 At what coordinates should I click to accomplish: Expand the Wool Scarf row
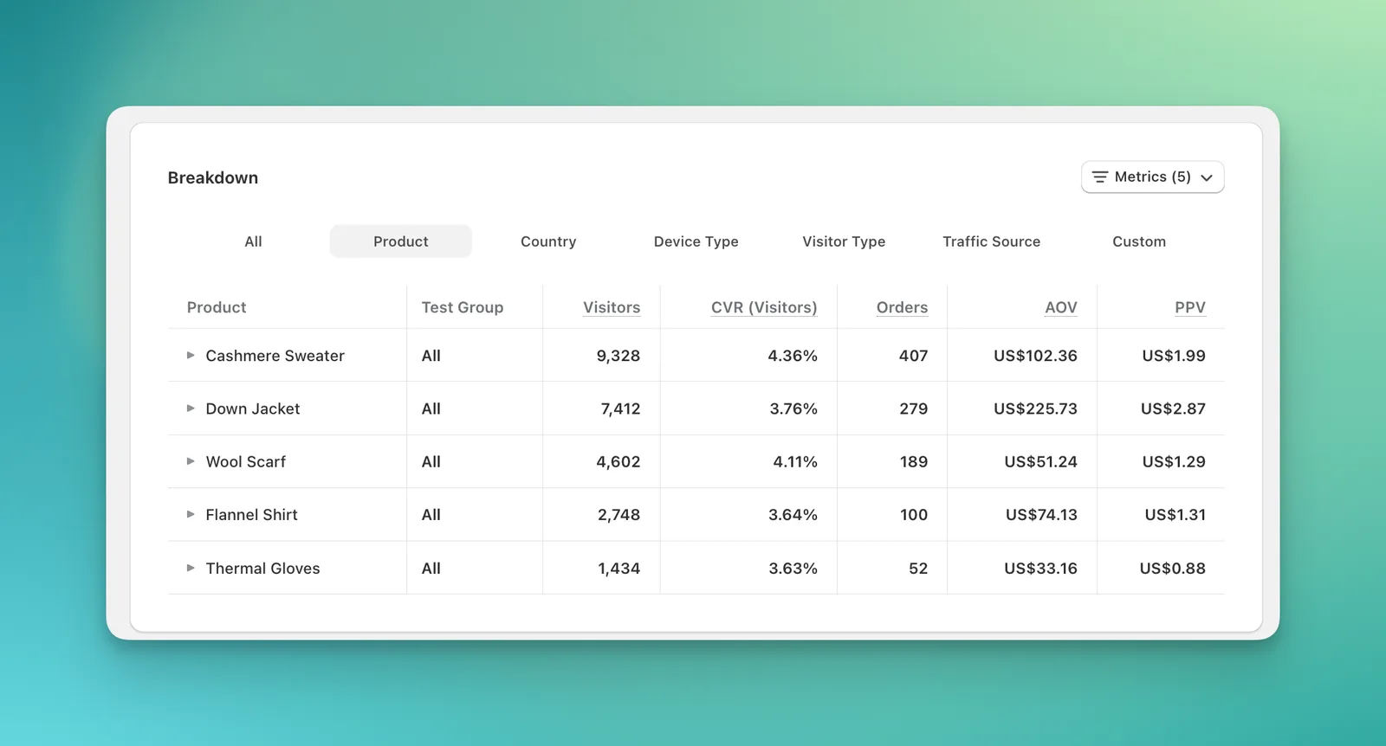191,461
